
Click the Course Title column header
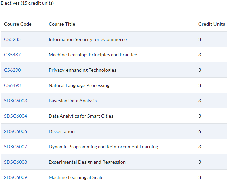[x=62, y=24]
